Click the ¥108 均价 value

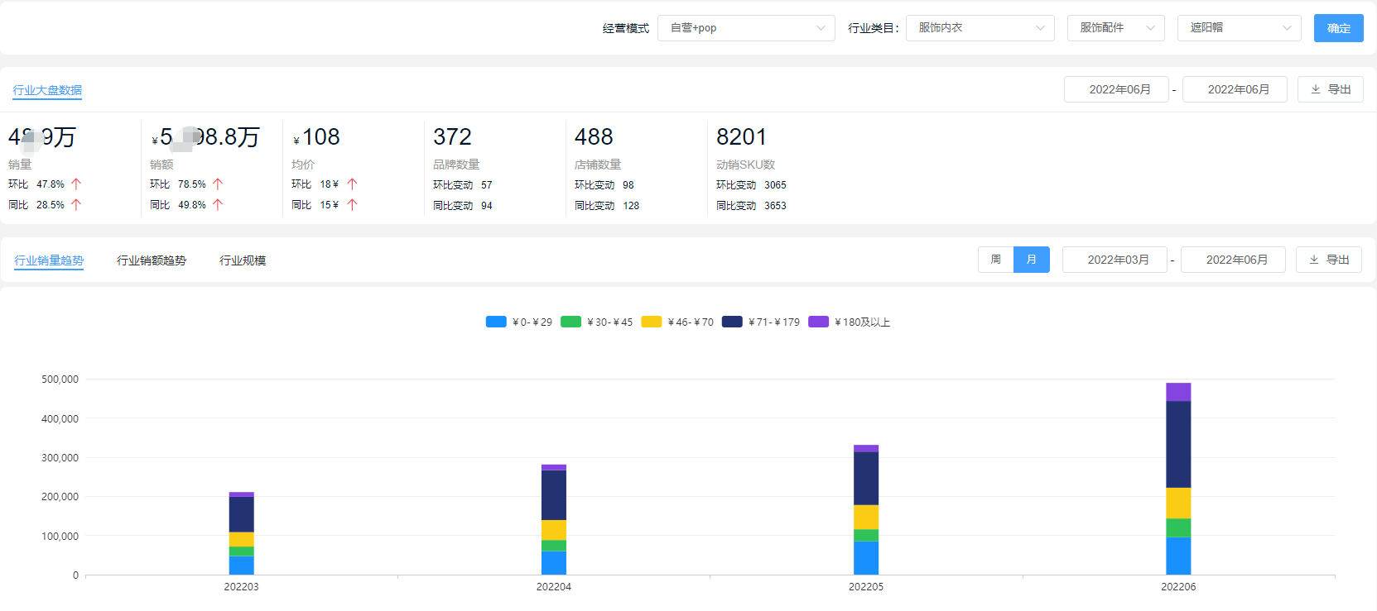(316, 137)
